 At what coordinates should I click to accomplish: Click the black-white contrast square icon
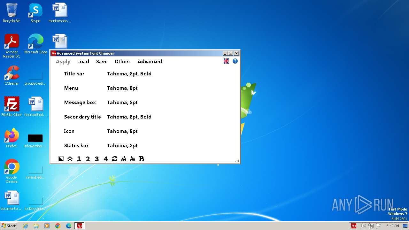point(61,159)
